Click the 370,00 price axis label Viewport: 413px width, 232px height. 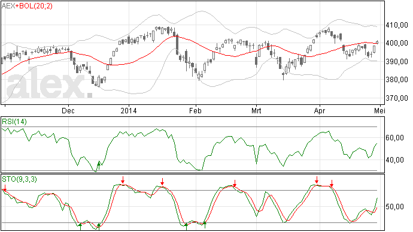(x=397, y=98)
